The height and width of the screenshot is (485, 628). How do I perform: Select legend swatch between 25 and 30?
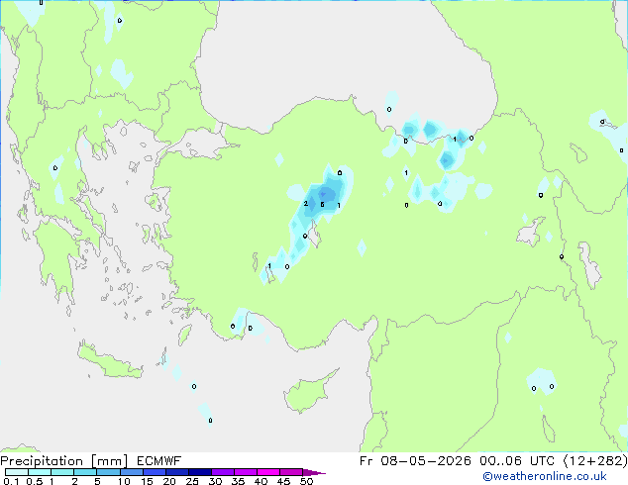[199, 472]
